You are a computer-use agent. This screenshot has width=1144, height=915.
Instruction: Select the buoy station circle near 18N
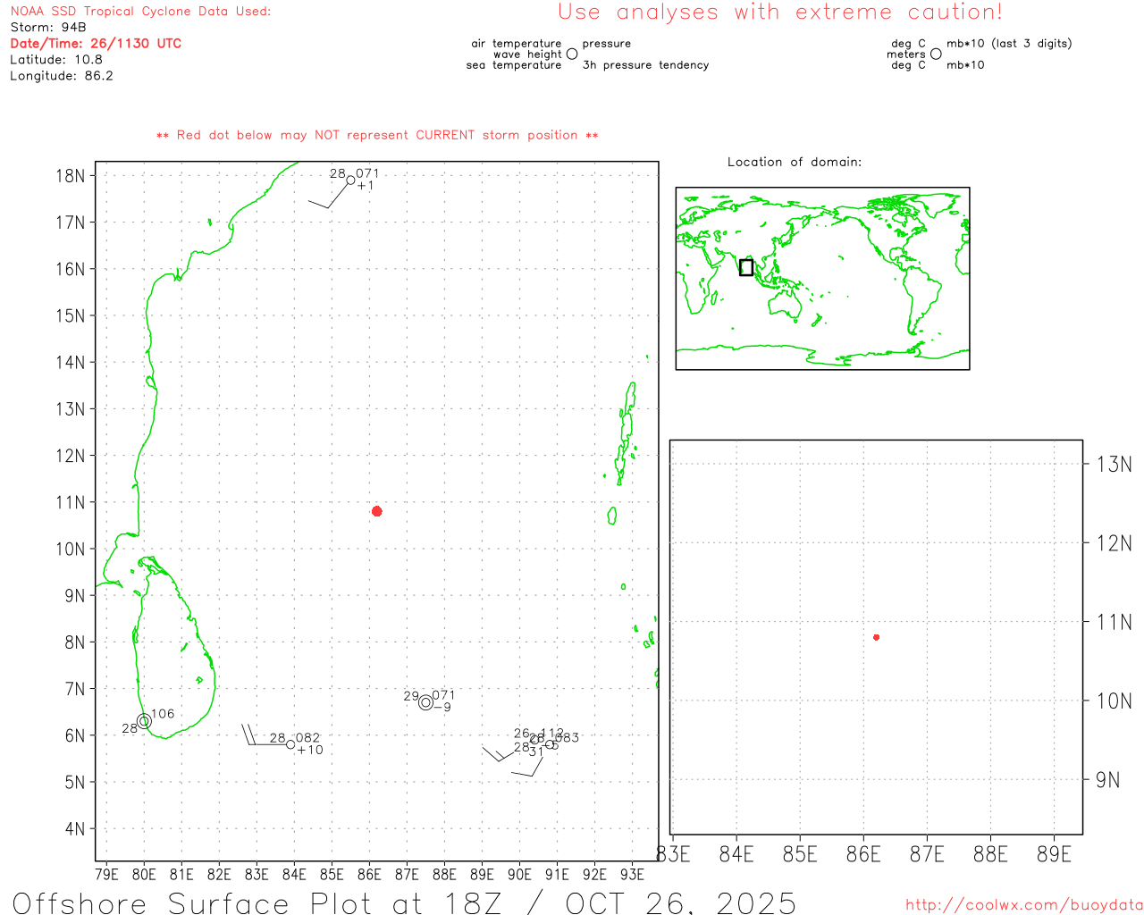[x=350, y=180]
